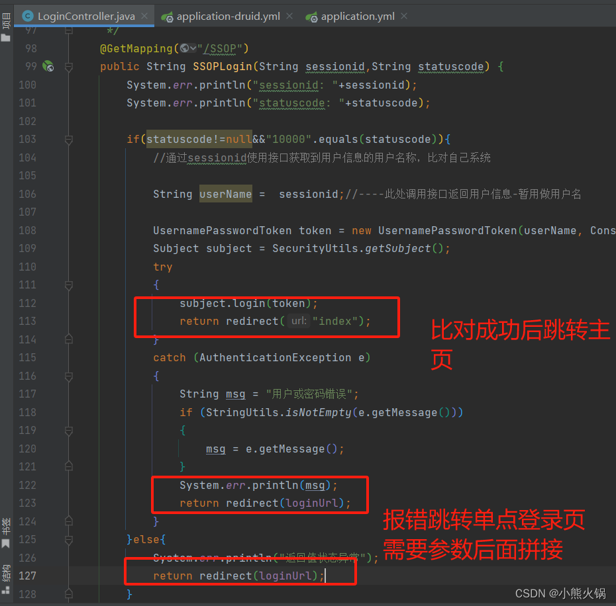The image size is (616, 606).
Task: Open the Bookmarks tool window sidebar button
Action: tap(6, 533)
